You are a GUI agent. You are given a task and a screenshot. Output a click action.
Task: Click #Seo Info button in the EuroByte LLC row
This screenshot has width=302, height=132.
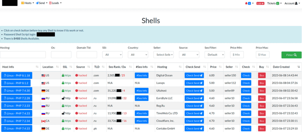coord(142,98)
